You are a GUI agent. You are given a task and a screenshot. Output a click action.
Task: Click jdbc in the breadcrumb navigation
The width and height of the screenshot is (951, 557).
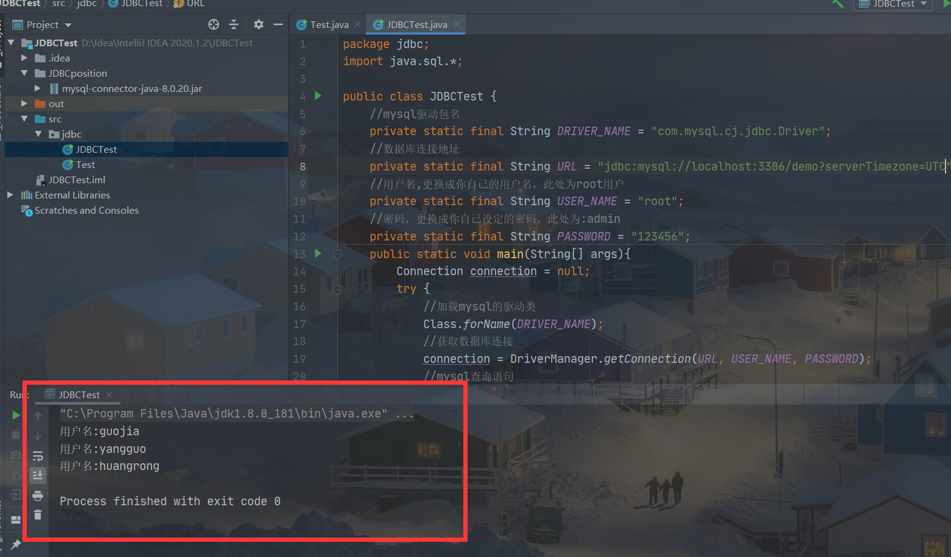click(86, 4)
